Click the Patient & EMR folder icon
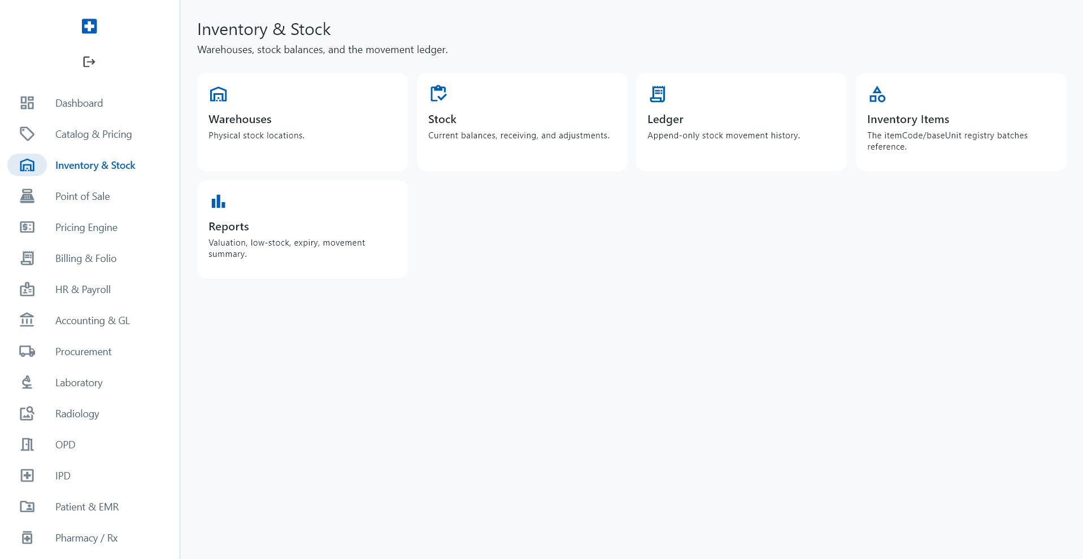 click(27, 506)
